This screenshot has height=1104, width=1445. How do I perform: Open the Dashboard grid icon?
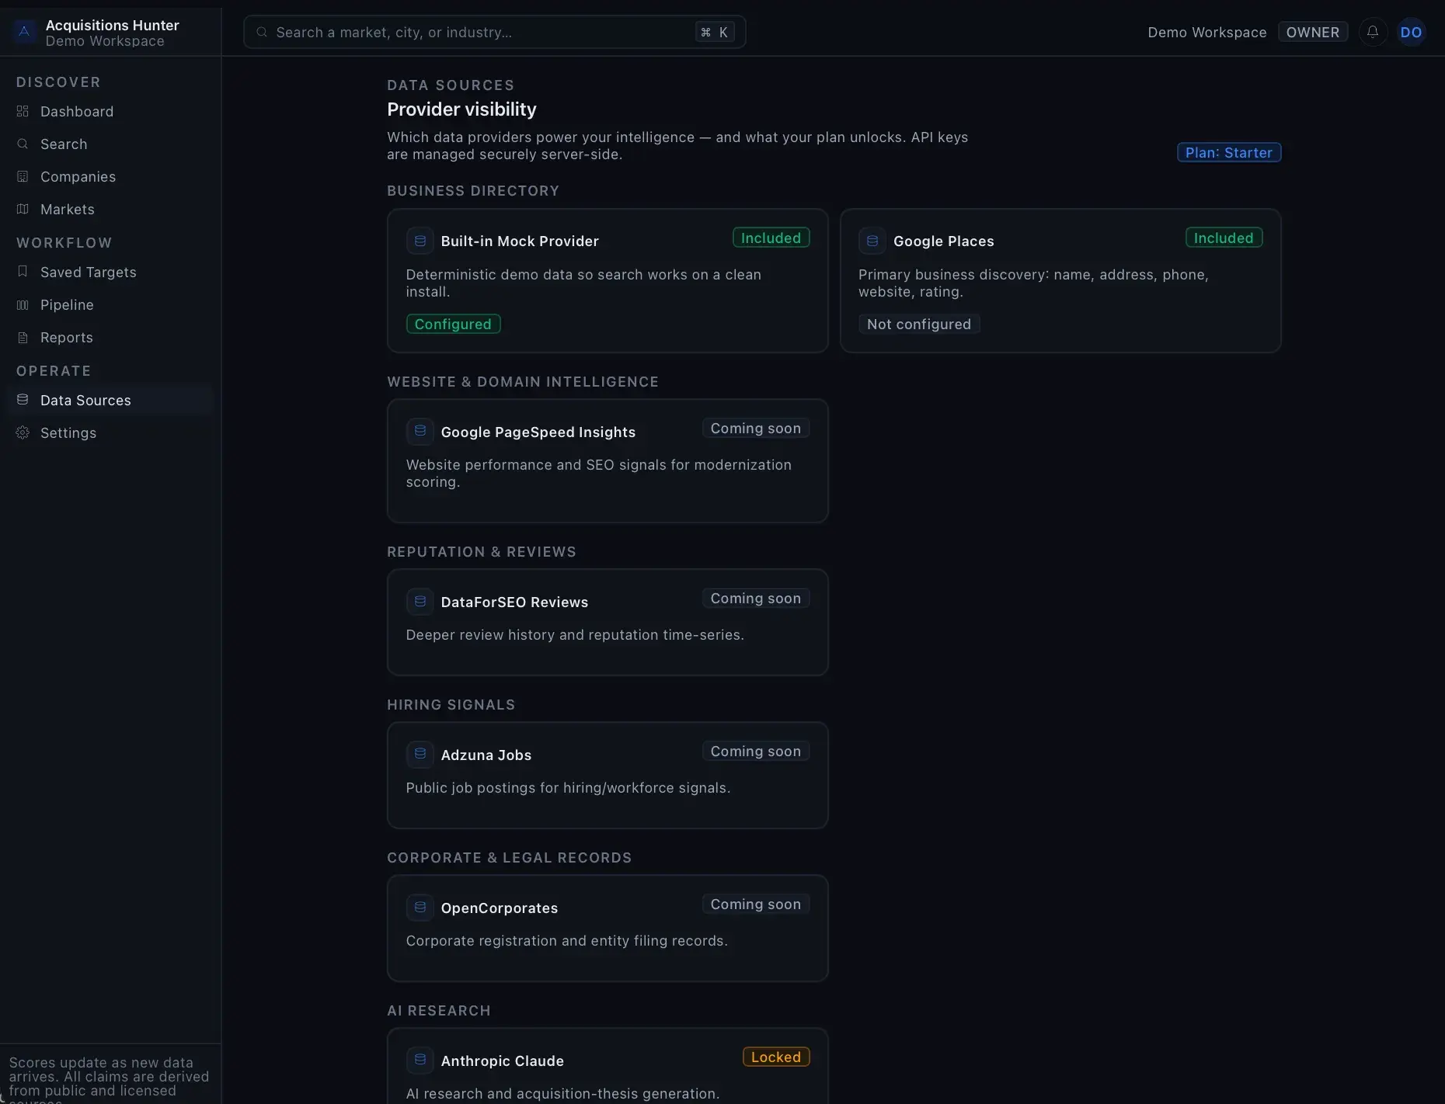[23, 111]
